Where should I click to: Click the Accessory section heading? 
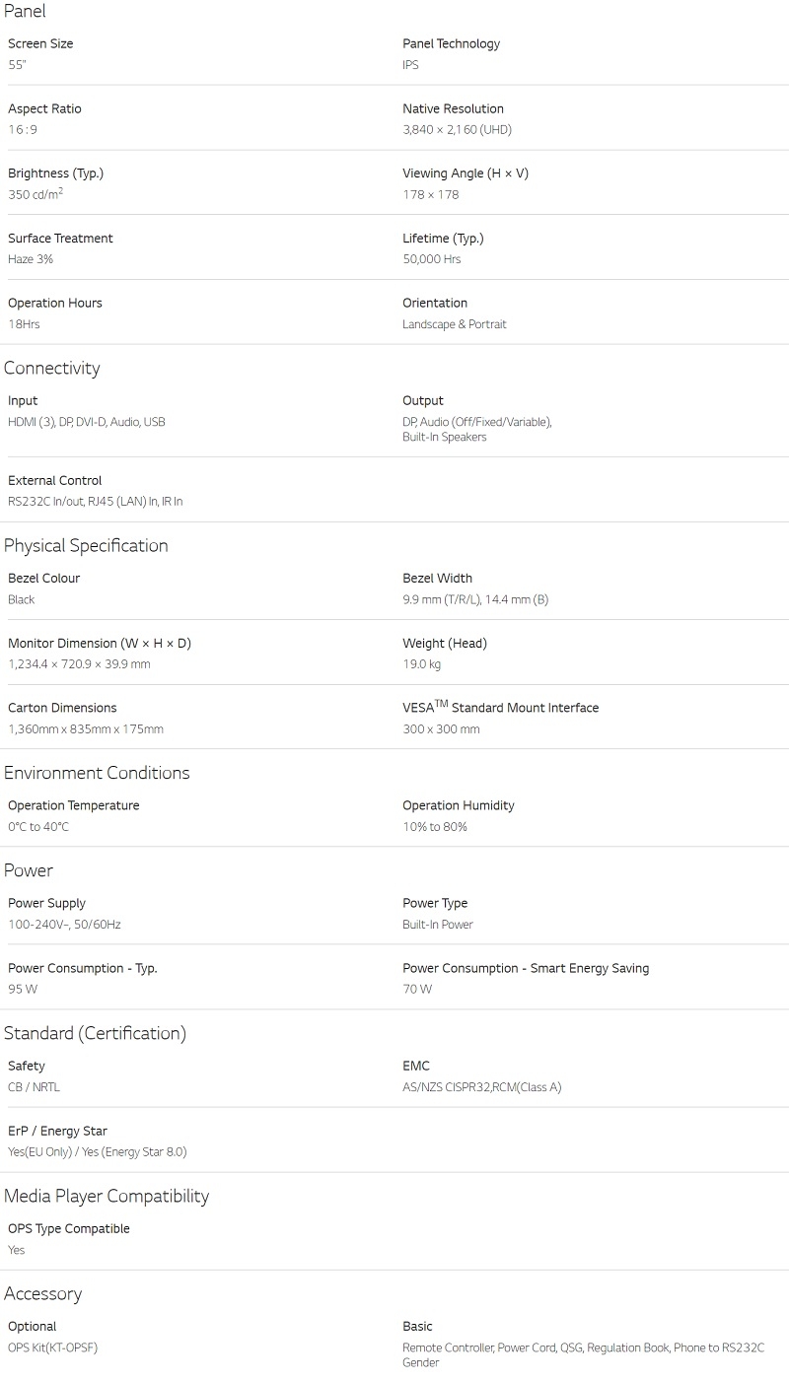[43, 1294]
